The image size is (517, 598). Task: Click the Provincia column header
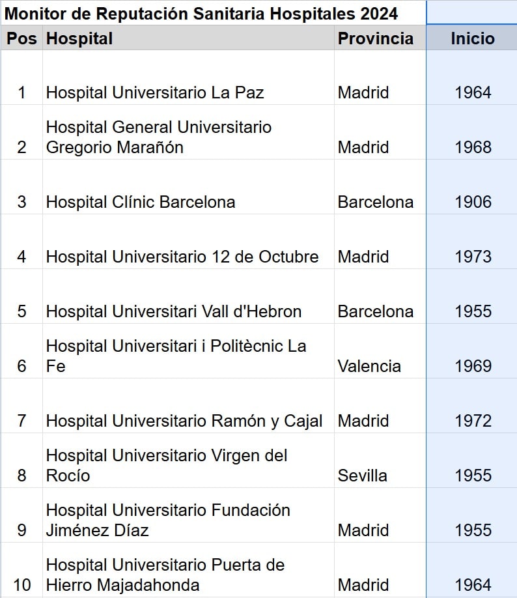click(375, 38)
